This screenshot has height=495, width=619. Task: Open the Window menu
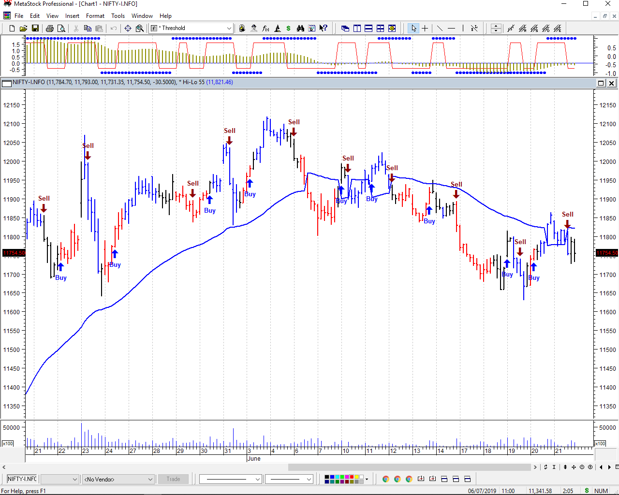pos(142,16)
